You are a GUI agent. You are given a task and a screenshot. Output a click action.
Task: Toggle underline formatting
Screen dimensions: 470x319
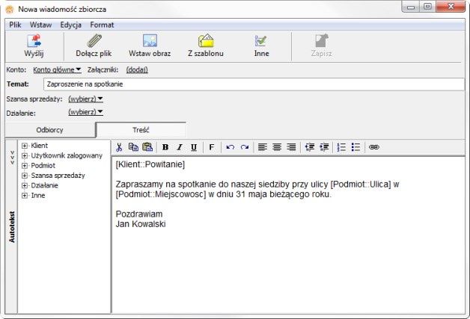[194, 147]
